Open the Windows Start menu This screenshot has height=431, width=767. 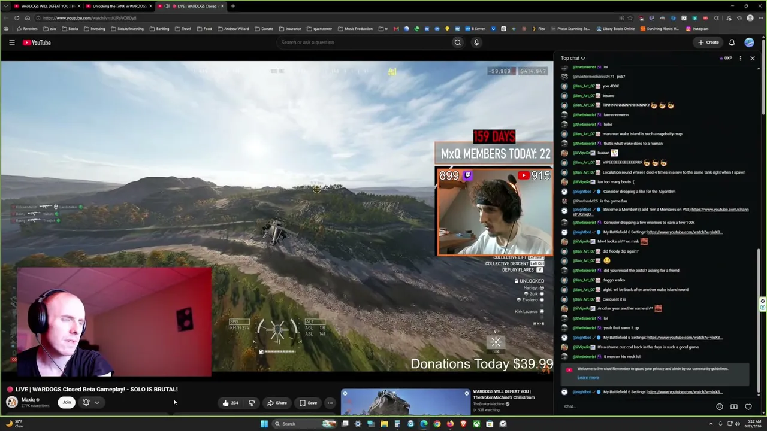click(264, 424)
